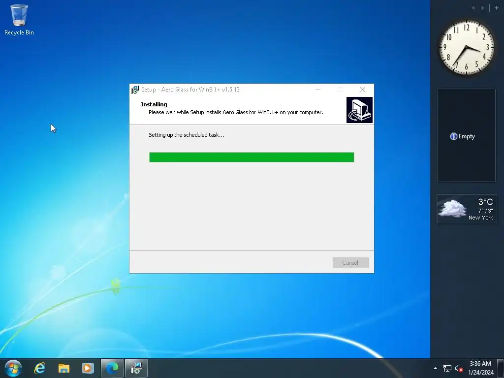Click the setup computer icon in the header
504x378 pixels.
coord(359,110)
